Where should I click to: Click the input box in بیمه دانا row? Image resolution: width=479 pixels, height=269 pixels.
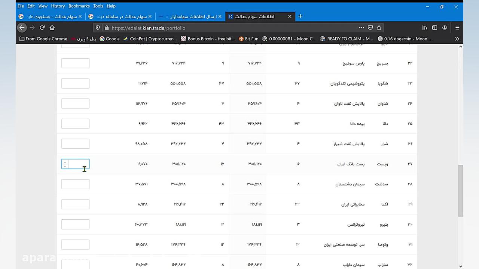[75, 124]
